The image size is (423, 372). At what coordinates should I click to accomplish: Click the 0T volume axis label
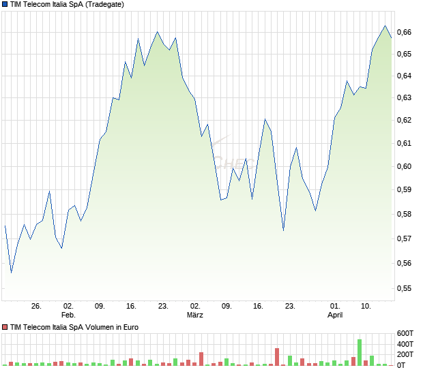click(401, 365)
